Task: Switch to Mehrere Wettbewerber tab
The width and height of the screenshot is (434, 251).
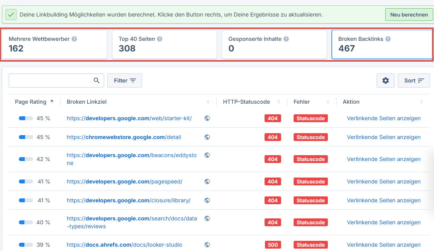Action: (x=55, y=44)
